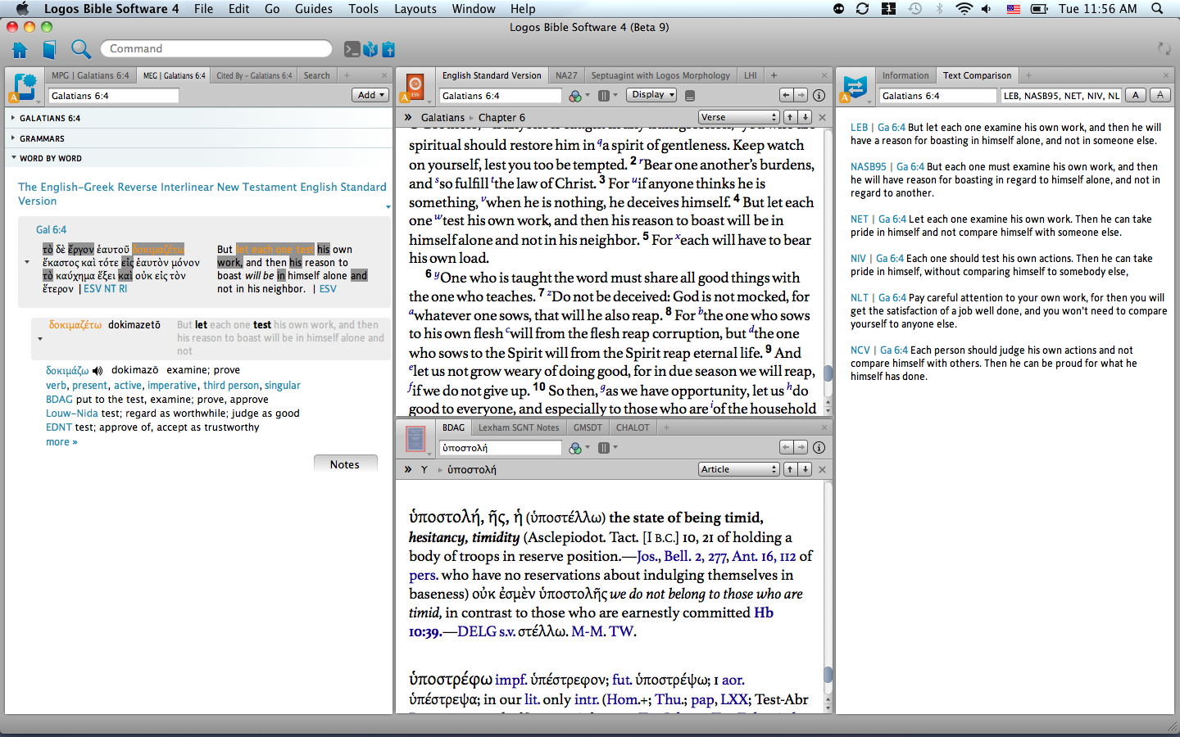Click the ESV panel vertical scrollbar thumb
The width and height of the screenshot is (1180, 737).
[x=828, y=374]
